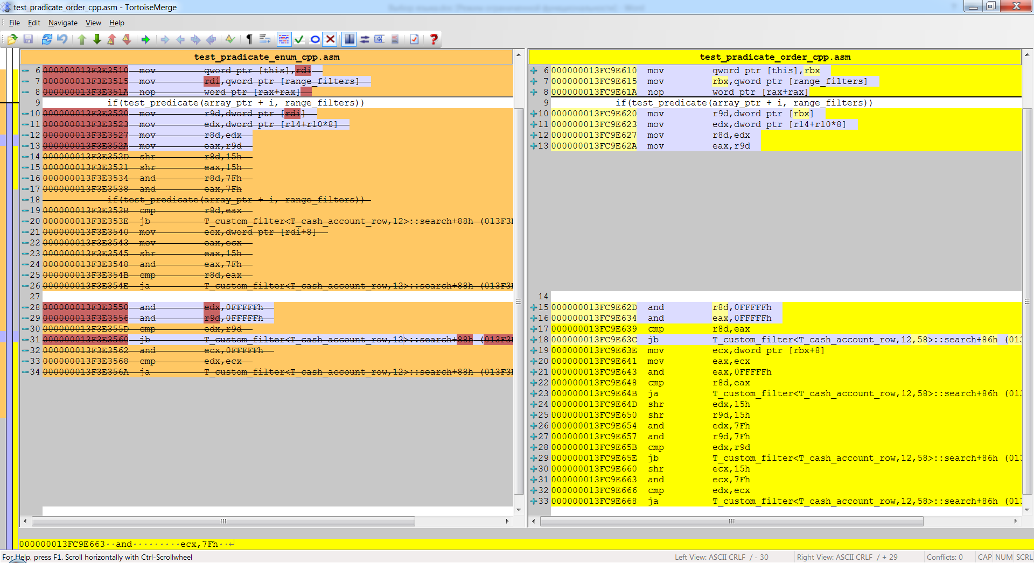Jump to previous difference (green up arrow)
Screen dimensions: 1034x563
[82, 39]
